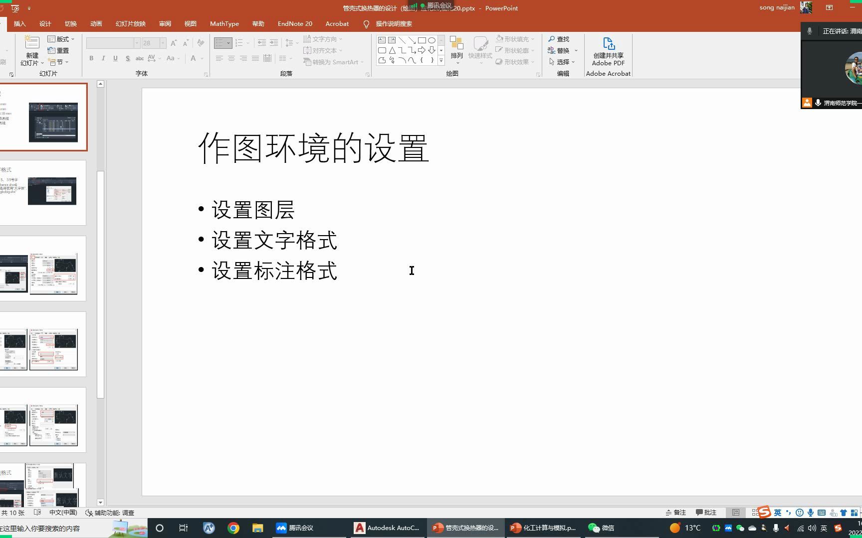The width and height of the screenshot is (862, 538).
Task: Select the Rectangle shape in shapes gallery
Action: (422, 40)
